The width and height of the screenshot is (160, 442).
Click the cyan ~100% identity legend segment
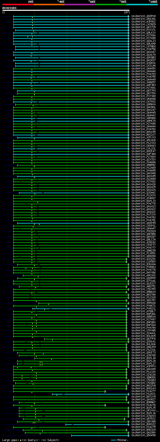pyautogui.click(x=142, y=5)
